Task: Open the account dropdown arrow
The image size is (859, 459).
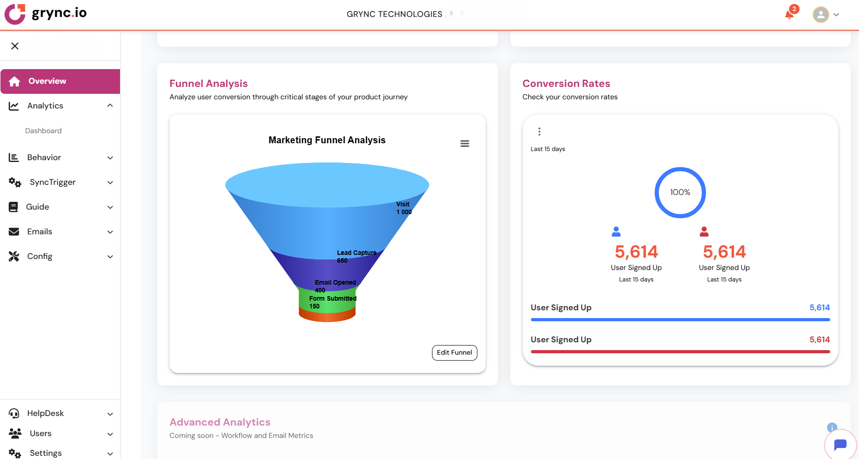Action: (836, 15)
